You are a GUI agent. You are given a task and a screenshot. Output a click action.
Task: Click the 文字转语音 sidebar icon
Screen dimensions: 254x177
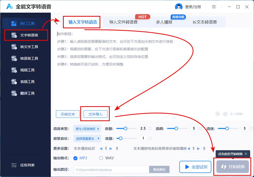14,35
